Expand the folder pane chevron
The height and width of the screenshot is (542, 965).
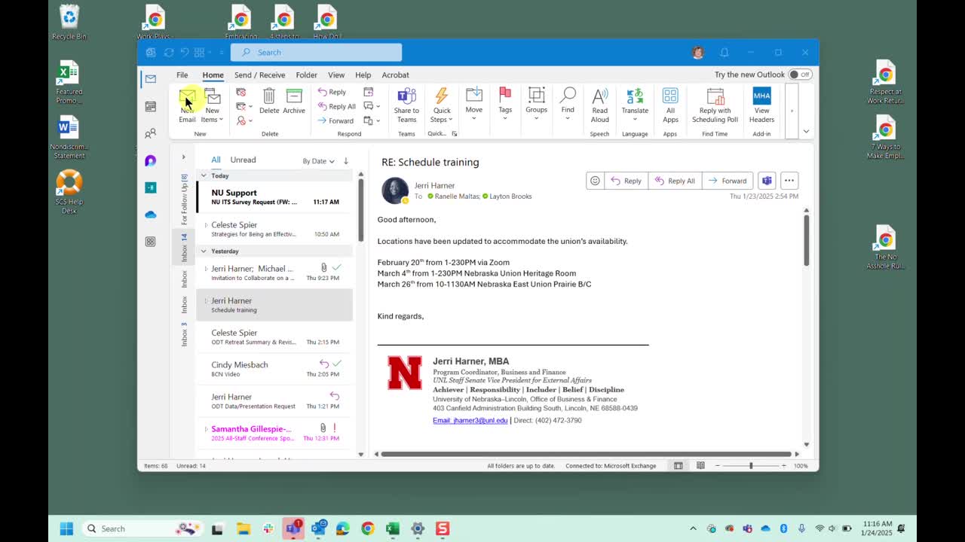tap(183, 157)
